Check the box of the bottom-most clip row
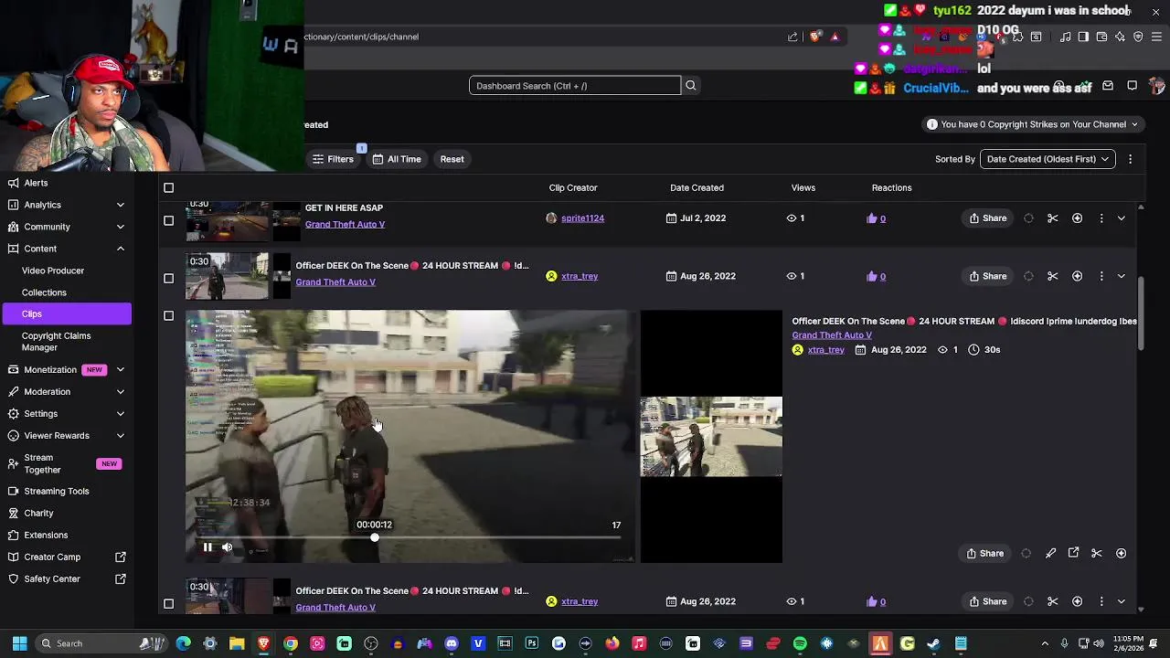 coord(168,603)
